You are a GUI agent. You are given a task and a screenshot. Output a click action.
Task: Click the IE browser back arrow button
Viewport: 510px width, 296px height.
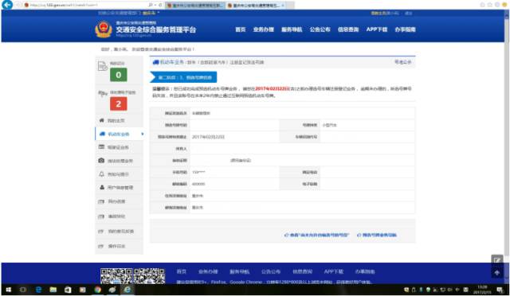point(7,5)
